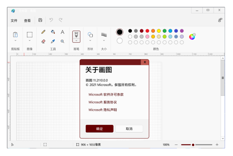The height and width of the screenshot is (156, 233).
Task: Select the Fill bucket tool
Action: [x=53, y=32]
